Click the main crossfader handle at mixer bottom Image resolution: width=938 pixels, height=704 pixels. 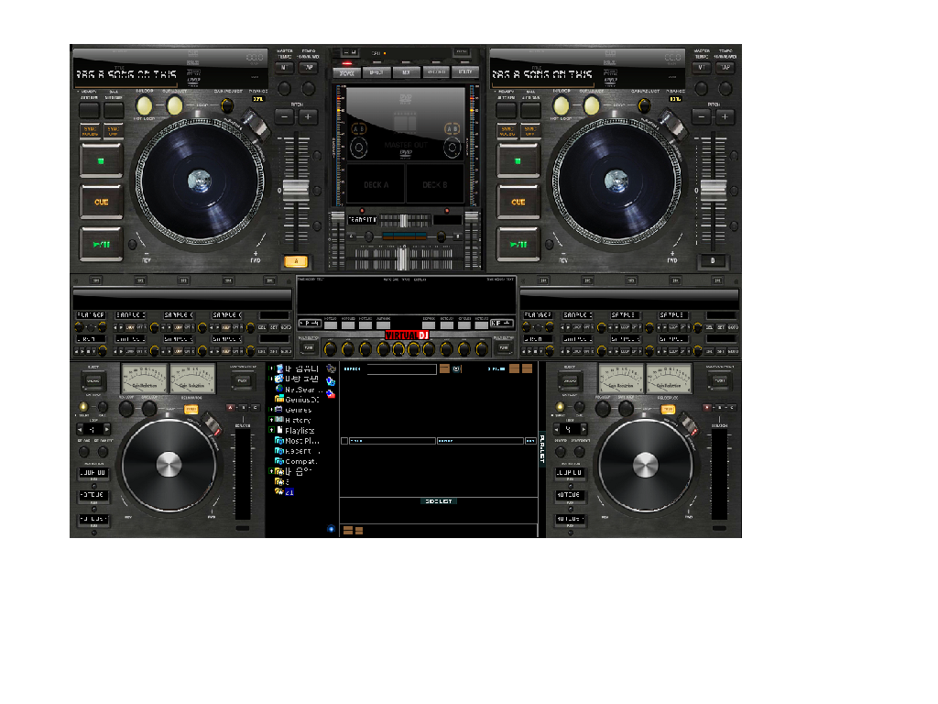[403, 258]
